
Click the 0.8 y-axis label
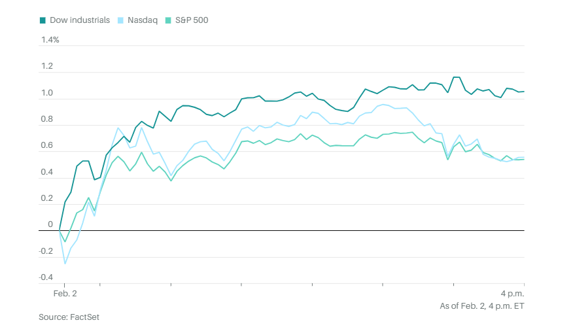coord(47,119)
